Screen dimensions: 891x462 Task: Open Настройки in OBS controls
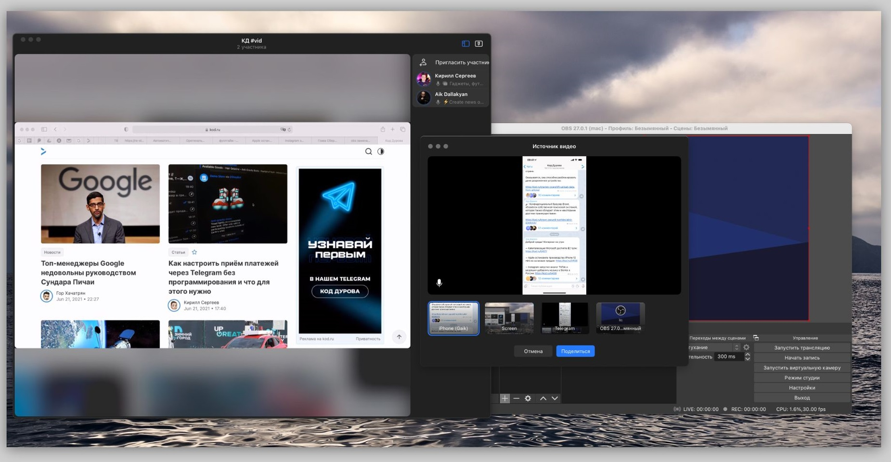[802, 388]
